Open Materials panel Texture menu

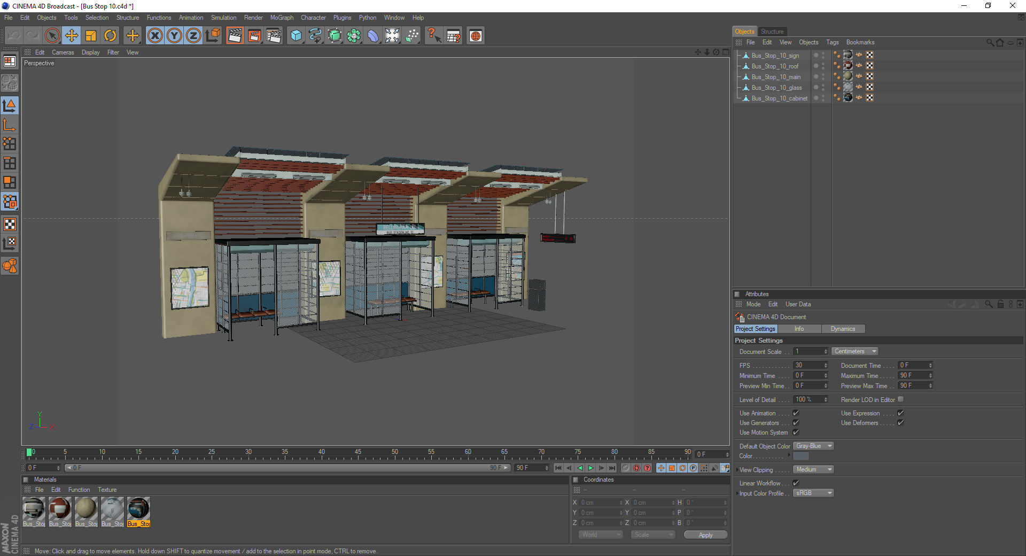click(107, 490)
